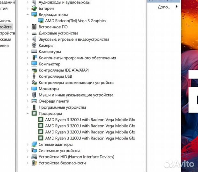Screen dimensions: 198x172
Task: Expand the Мониторы category
Action: [x=27, y=89]
